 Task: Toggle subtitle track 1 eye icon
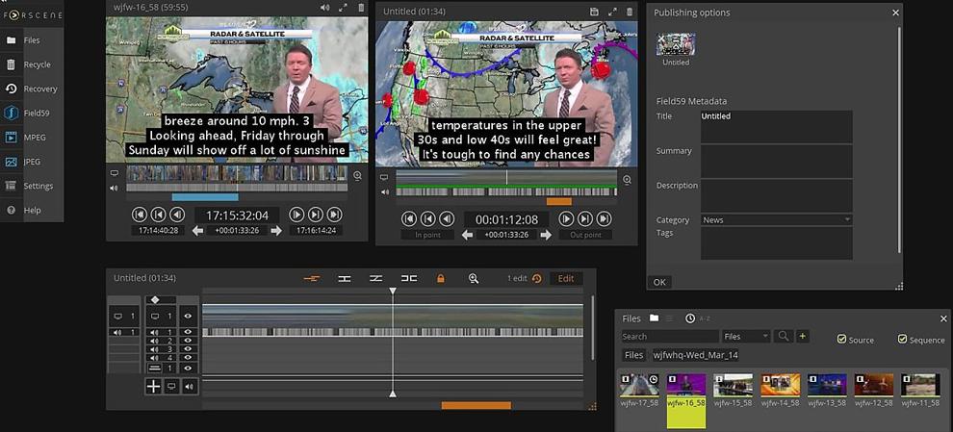[189, 368]
